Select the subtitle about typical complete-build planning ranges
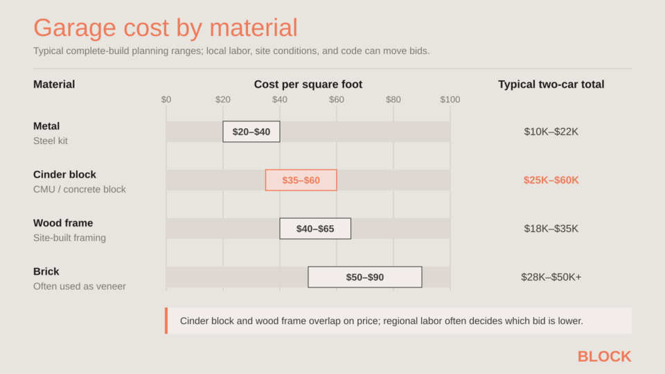 [231, 51]
